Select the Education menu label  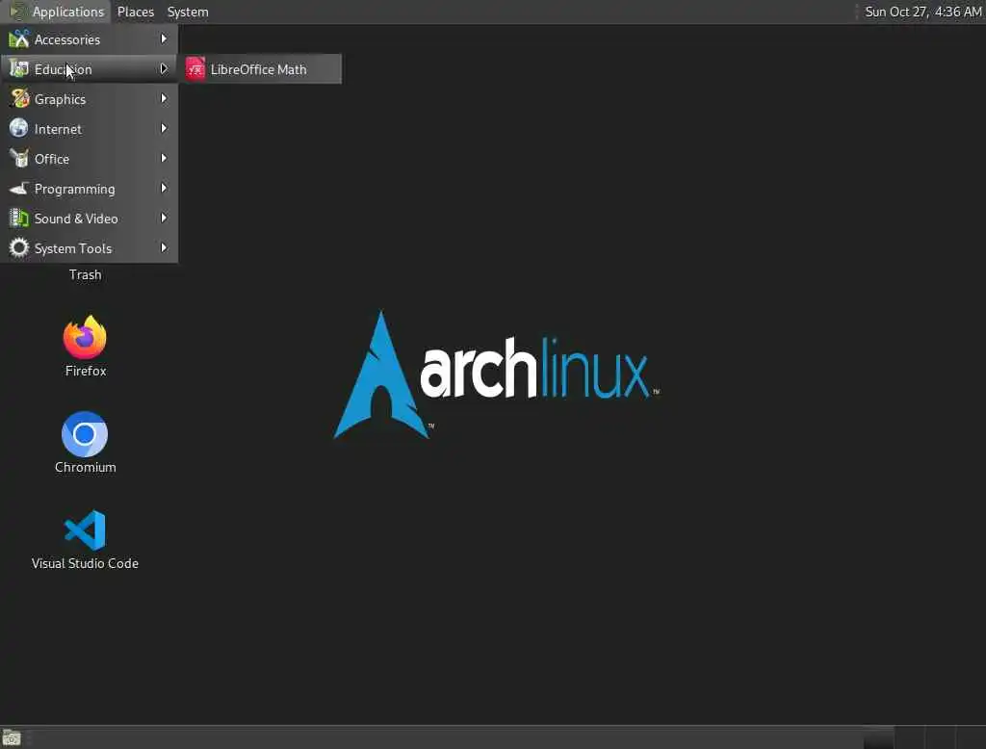point(63,69)
